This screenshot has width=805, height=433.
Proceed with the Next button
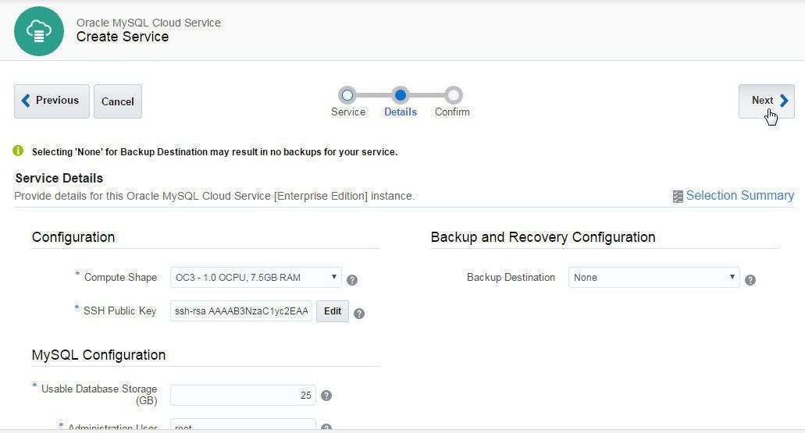[767, 101]
